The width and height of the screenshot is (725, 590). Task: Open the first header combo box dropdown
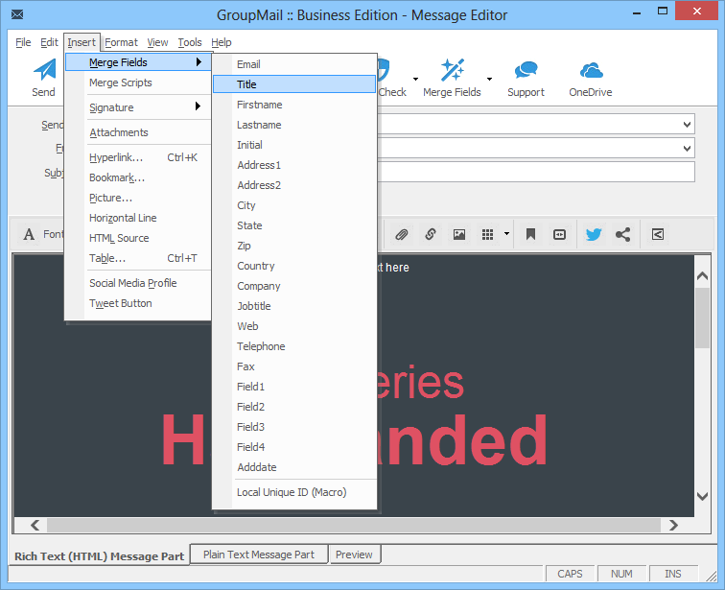coord(687,124)
